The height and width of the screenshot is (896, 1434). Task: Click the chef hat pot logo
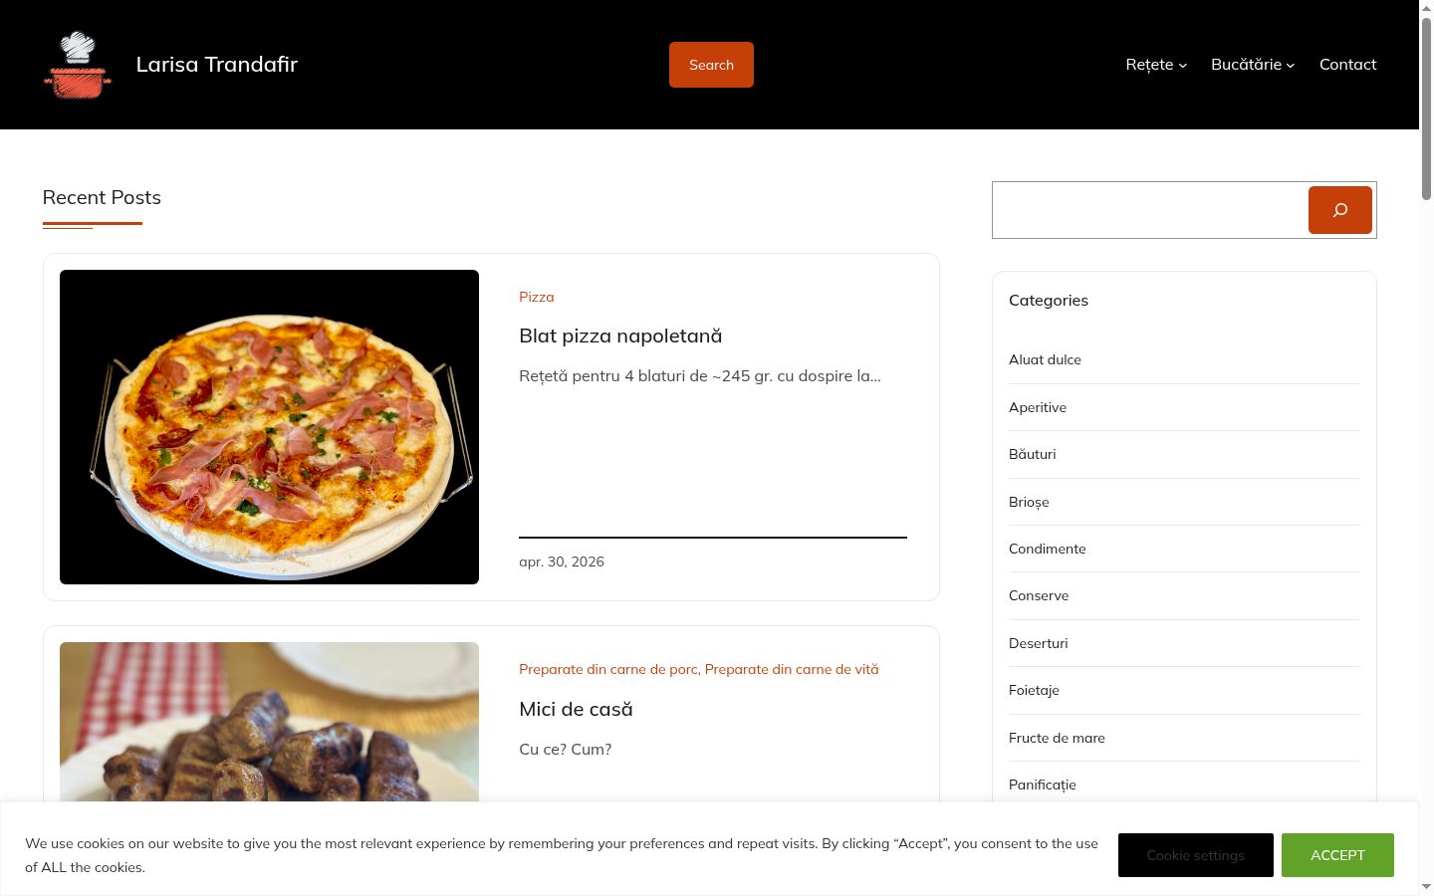[x=78, y=65]
